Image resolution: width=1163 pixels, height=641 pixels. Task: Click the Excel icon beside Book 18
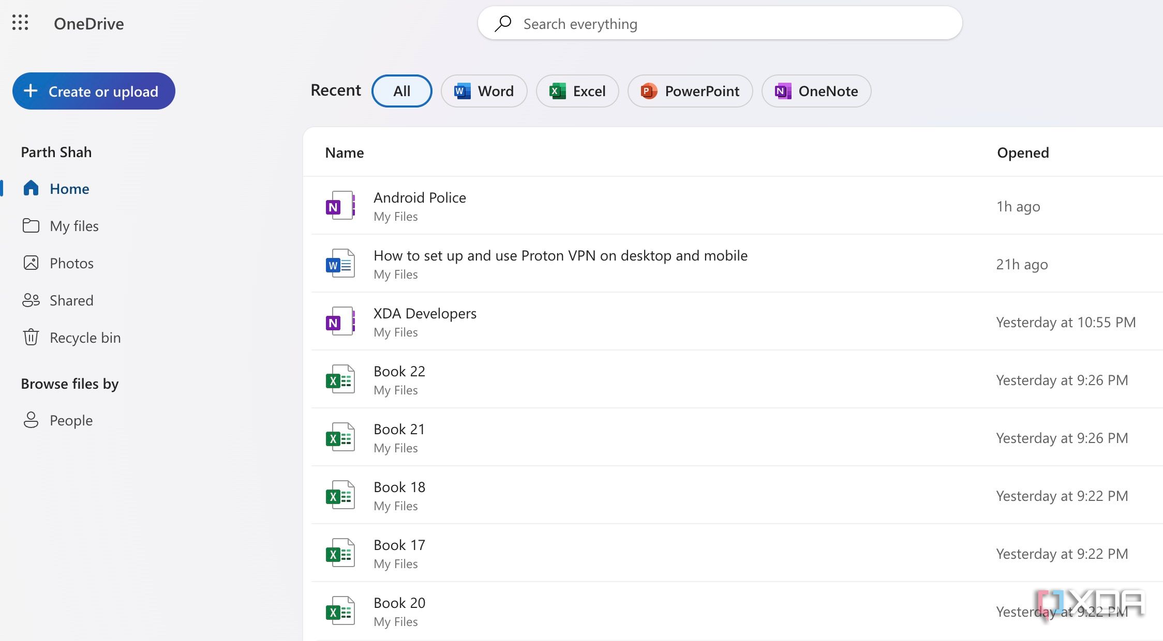click(340, 495)
